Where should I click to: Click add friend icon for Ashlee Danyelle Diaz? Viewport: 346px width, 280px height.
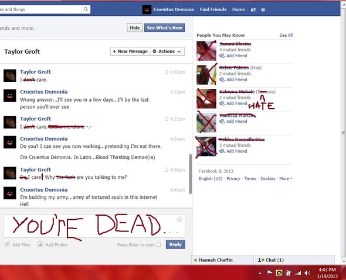pyautogui.click(x=222, y=151)
